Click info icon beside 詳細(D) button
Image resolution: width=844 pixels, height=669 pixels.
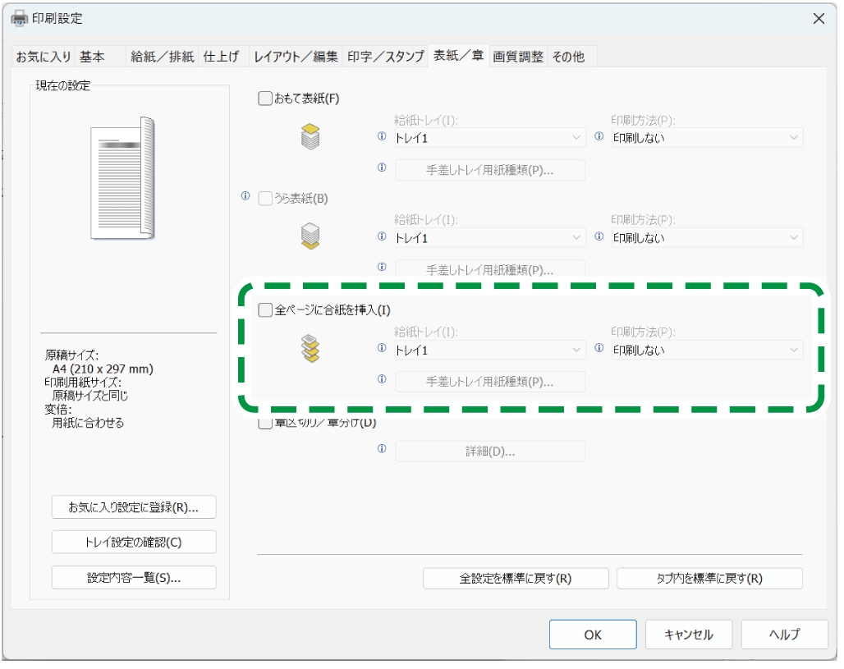coord(382,451)
